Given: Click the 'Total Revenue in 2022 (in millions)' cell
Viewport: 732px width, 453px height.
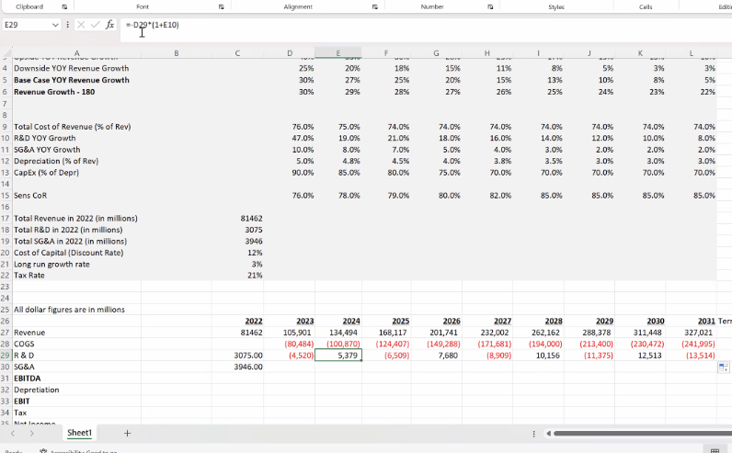Looking at the screenshot, I should 75,219.
